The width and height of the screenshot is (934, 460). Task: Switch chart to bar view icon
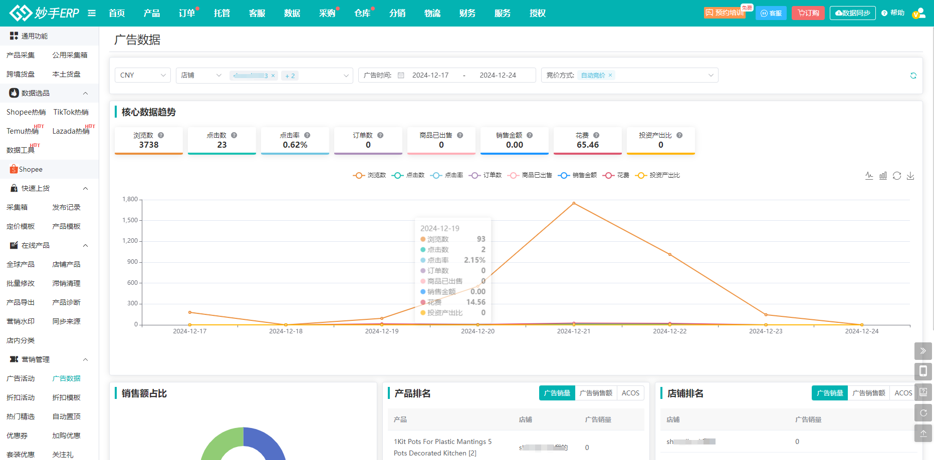[883, 176]
